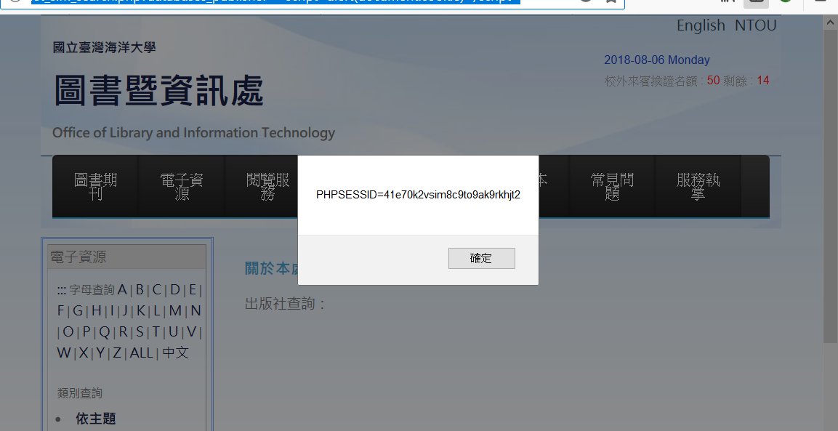Browse databases by letter Q
Screen dimensions: 838x431
pos(104,332)
